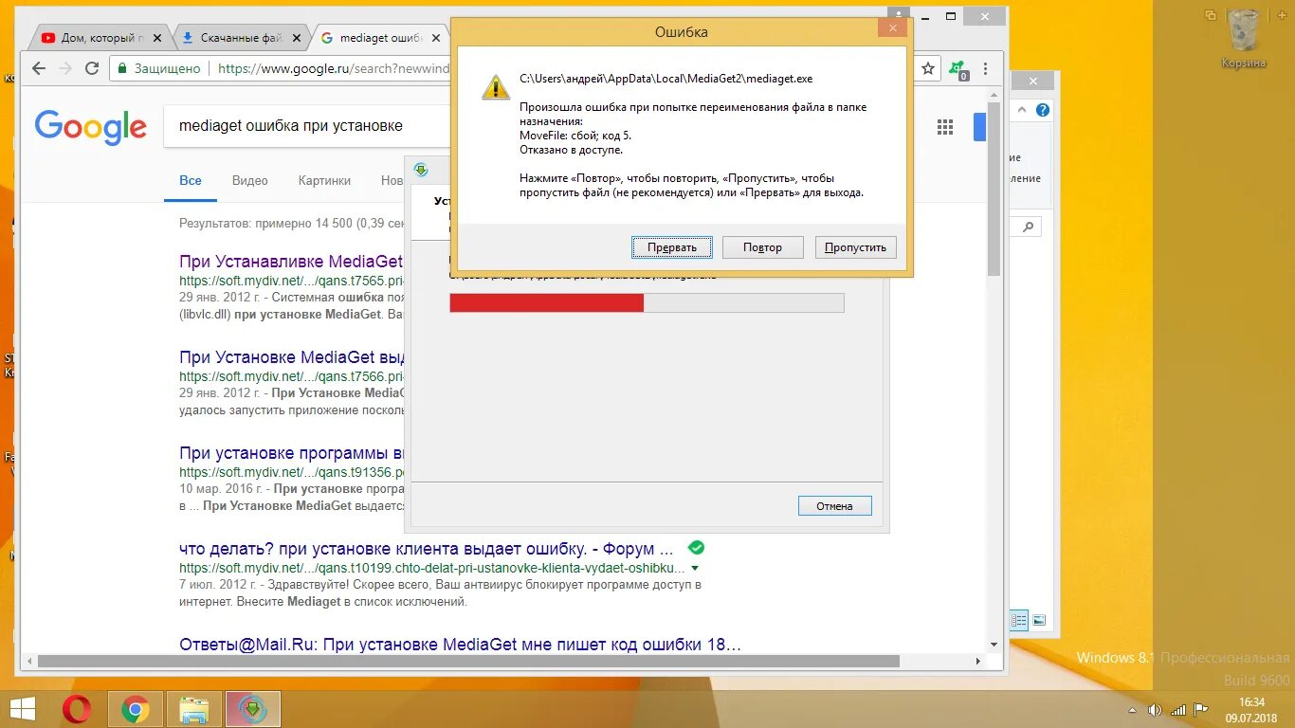Go back in Chrome

click(39, 68)
